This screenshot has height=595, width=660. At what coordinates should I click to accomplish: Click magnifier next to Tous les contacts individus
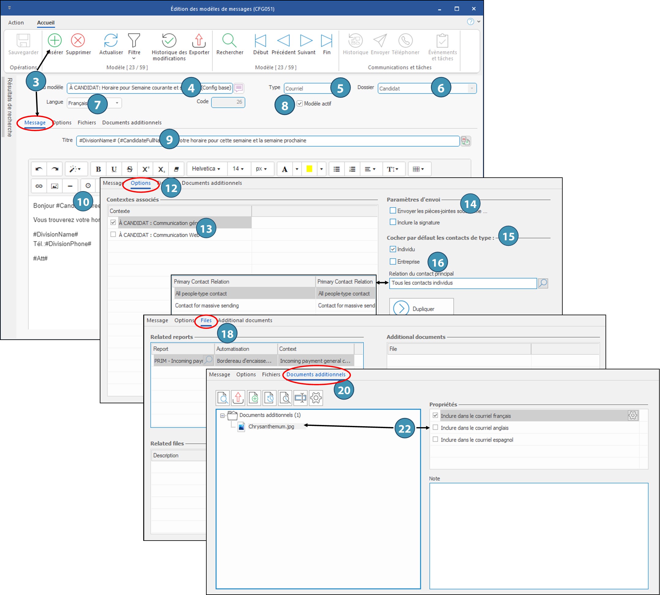(543, 283)
